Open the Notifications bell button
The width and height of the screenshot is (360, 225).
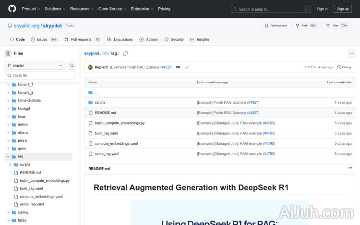276,25
